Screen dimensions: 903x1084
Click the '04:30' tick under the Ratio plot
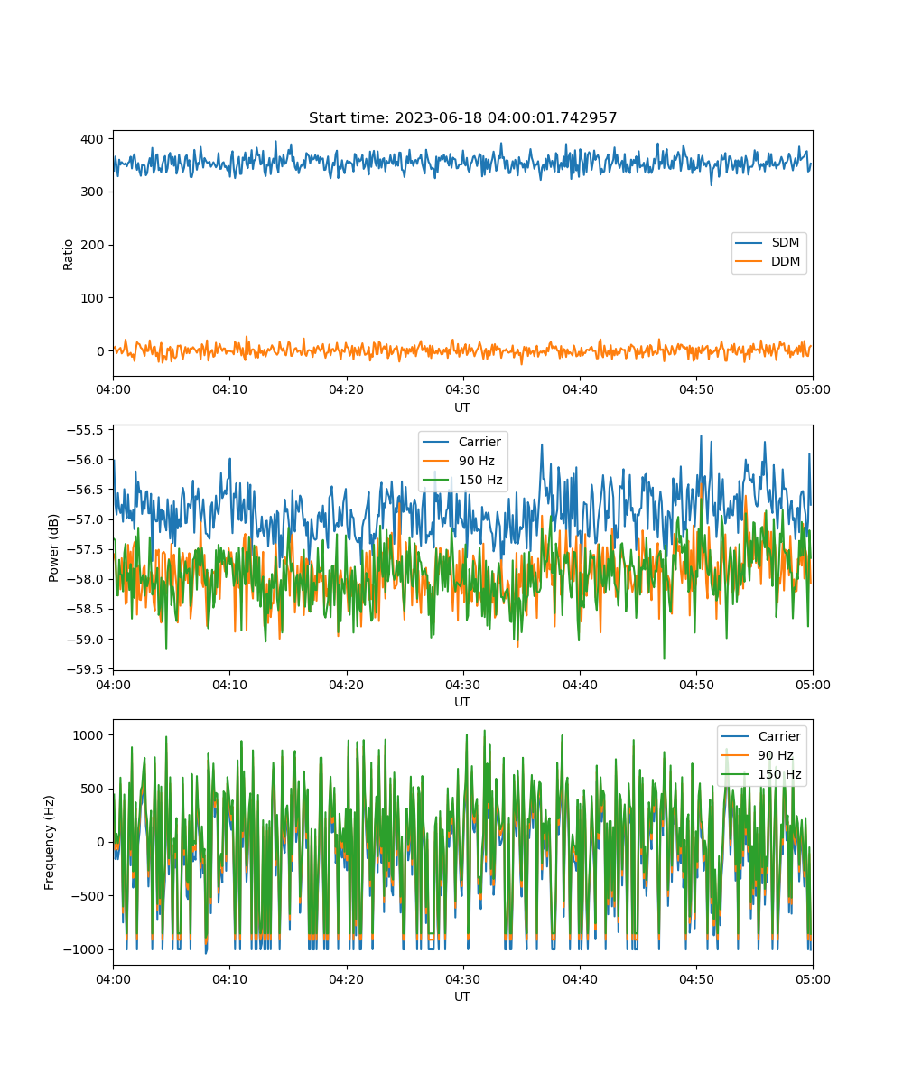(x=462, y=390)
